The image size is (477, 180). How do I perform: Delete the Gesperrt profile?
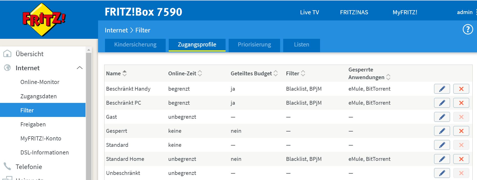click(x=461, y=131)
